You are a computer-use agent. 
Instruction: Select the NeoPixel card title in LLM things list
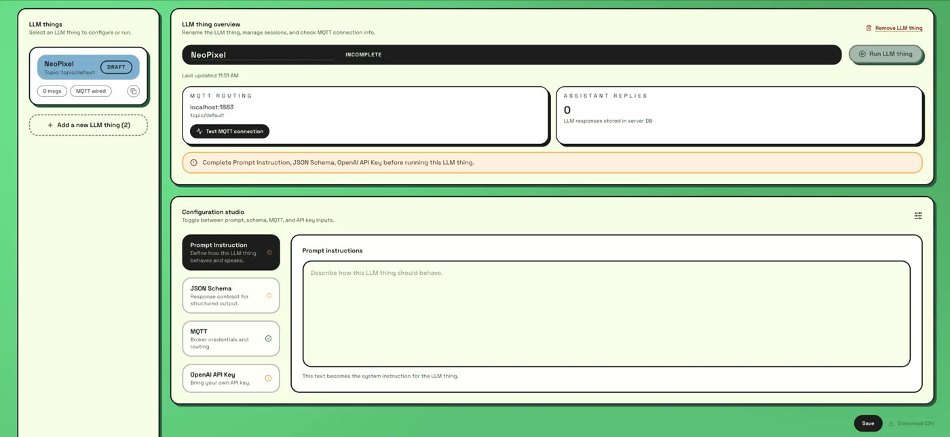click(59, 64)
